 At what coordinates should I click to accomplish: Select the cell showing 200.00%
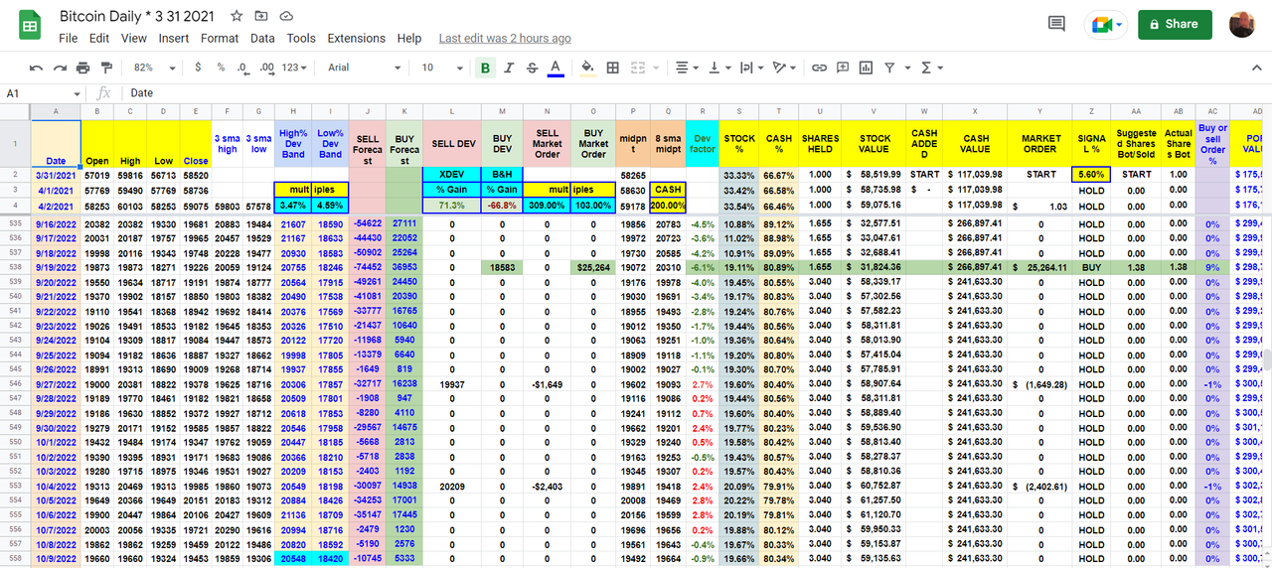coord(668,206)
